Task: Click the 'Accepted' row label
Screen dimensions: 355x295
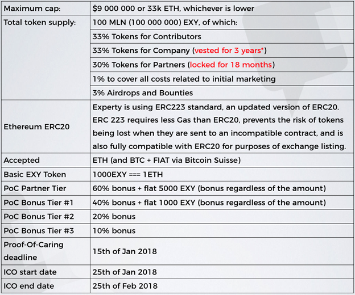Action: (x=22, y=161)
